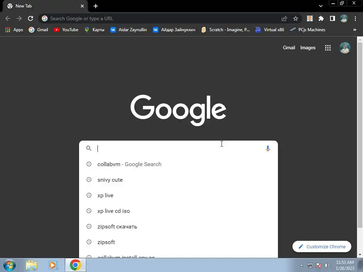This screenshot has width=363, height=272.
Task: Expand the hidden bookmarks chevron
Action: click(x=354, y=30)
